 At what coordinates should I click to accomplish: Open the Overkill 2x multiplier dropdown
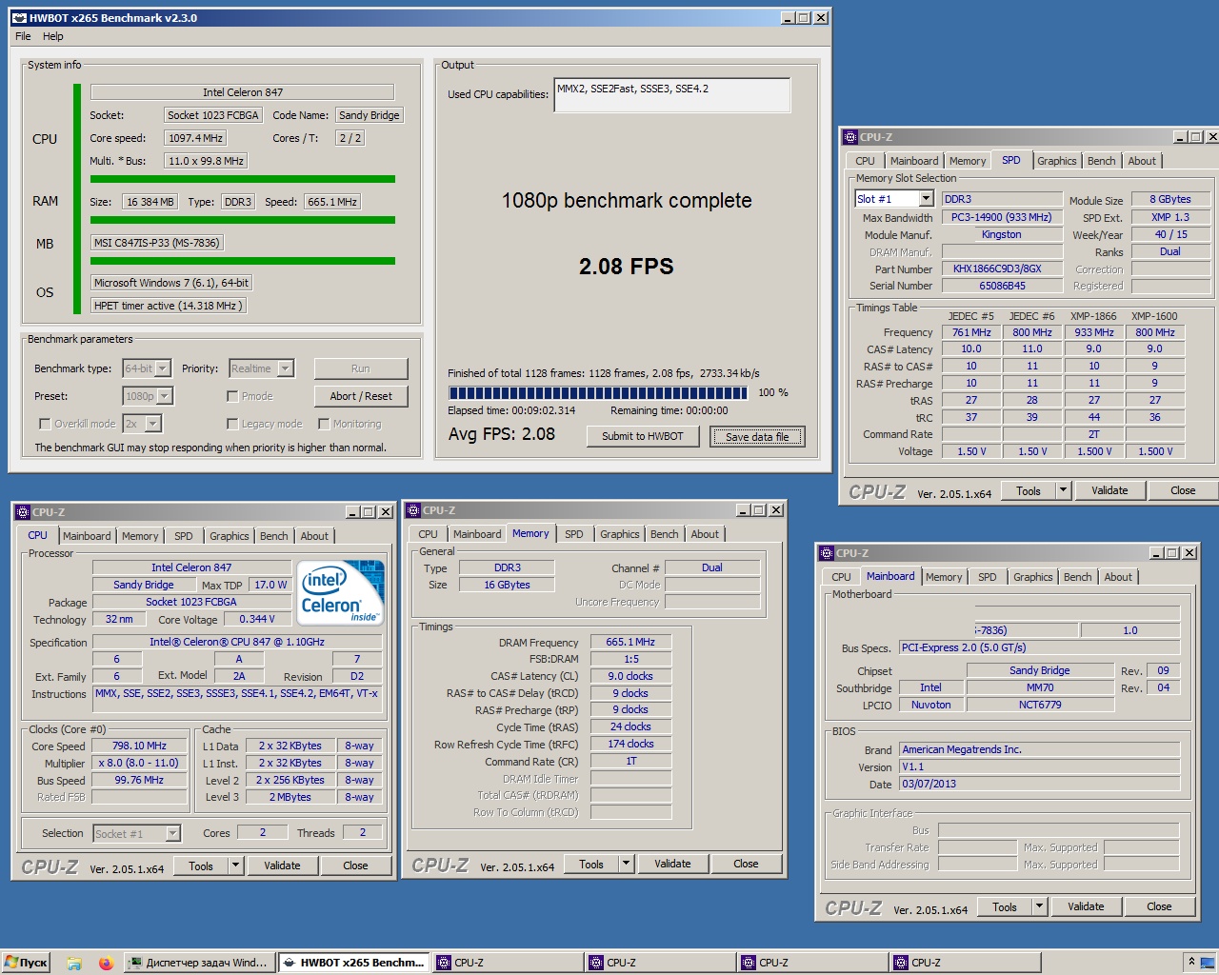[x=153, y=424]
